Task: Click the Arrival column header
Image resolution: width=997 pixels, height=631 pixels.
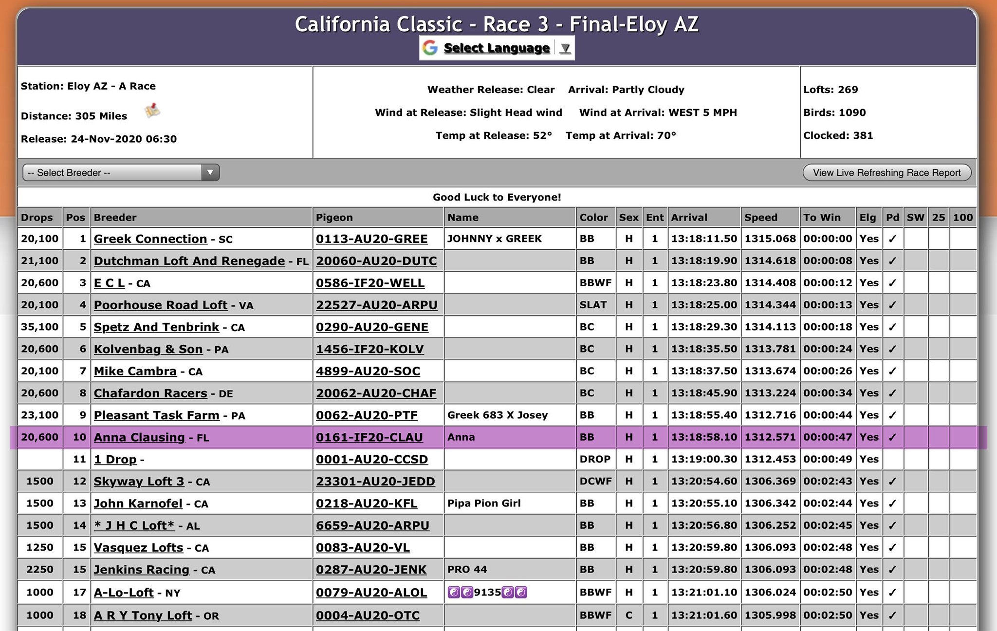Action: click(x=689, y=217)
